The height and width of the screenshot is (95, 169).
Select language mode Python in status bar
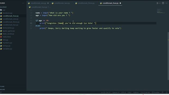click(x=136, y=93)
